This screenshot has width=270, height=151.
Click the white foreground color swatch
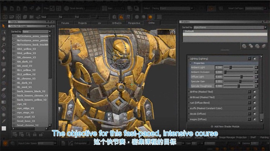[4, 128]
